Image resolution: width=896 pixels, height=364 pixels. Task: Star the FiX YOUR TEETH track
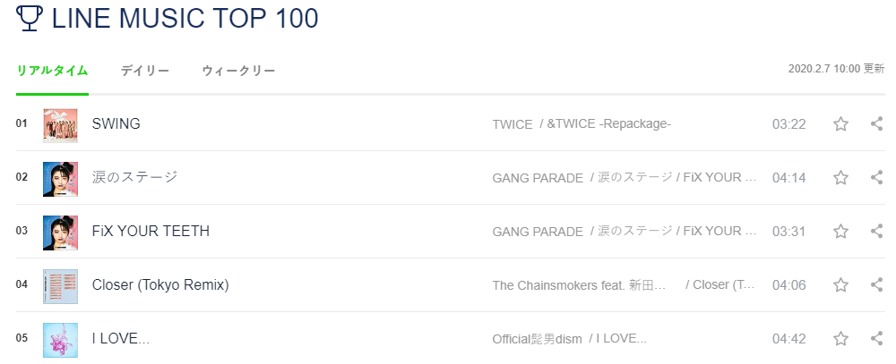[840, 231]
